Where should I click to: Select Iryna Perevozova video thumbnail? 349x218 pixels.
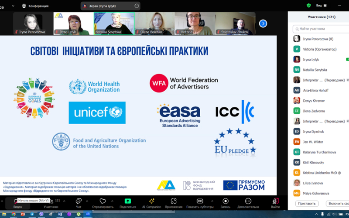coord(33,24)
